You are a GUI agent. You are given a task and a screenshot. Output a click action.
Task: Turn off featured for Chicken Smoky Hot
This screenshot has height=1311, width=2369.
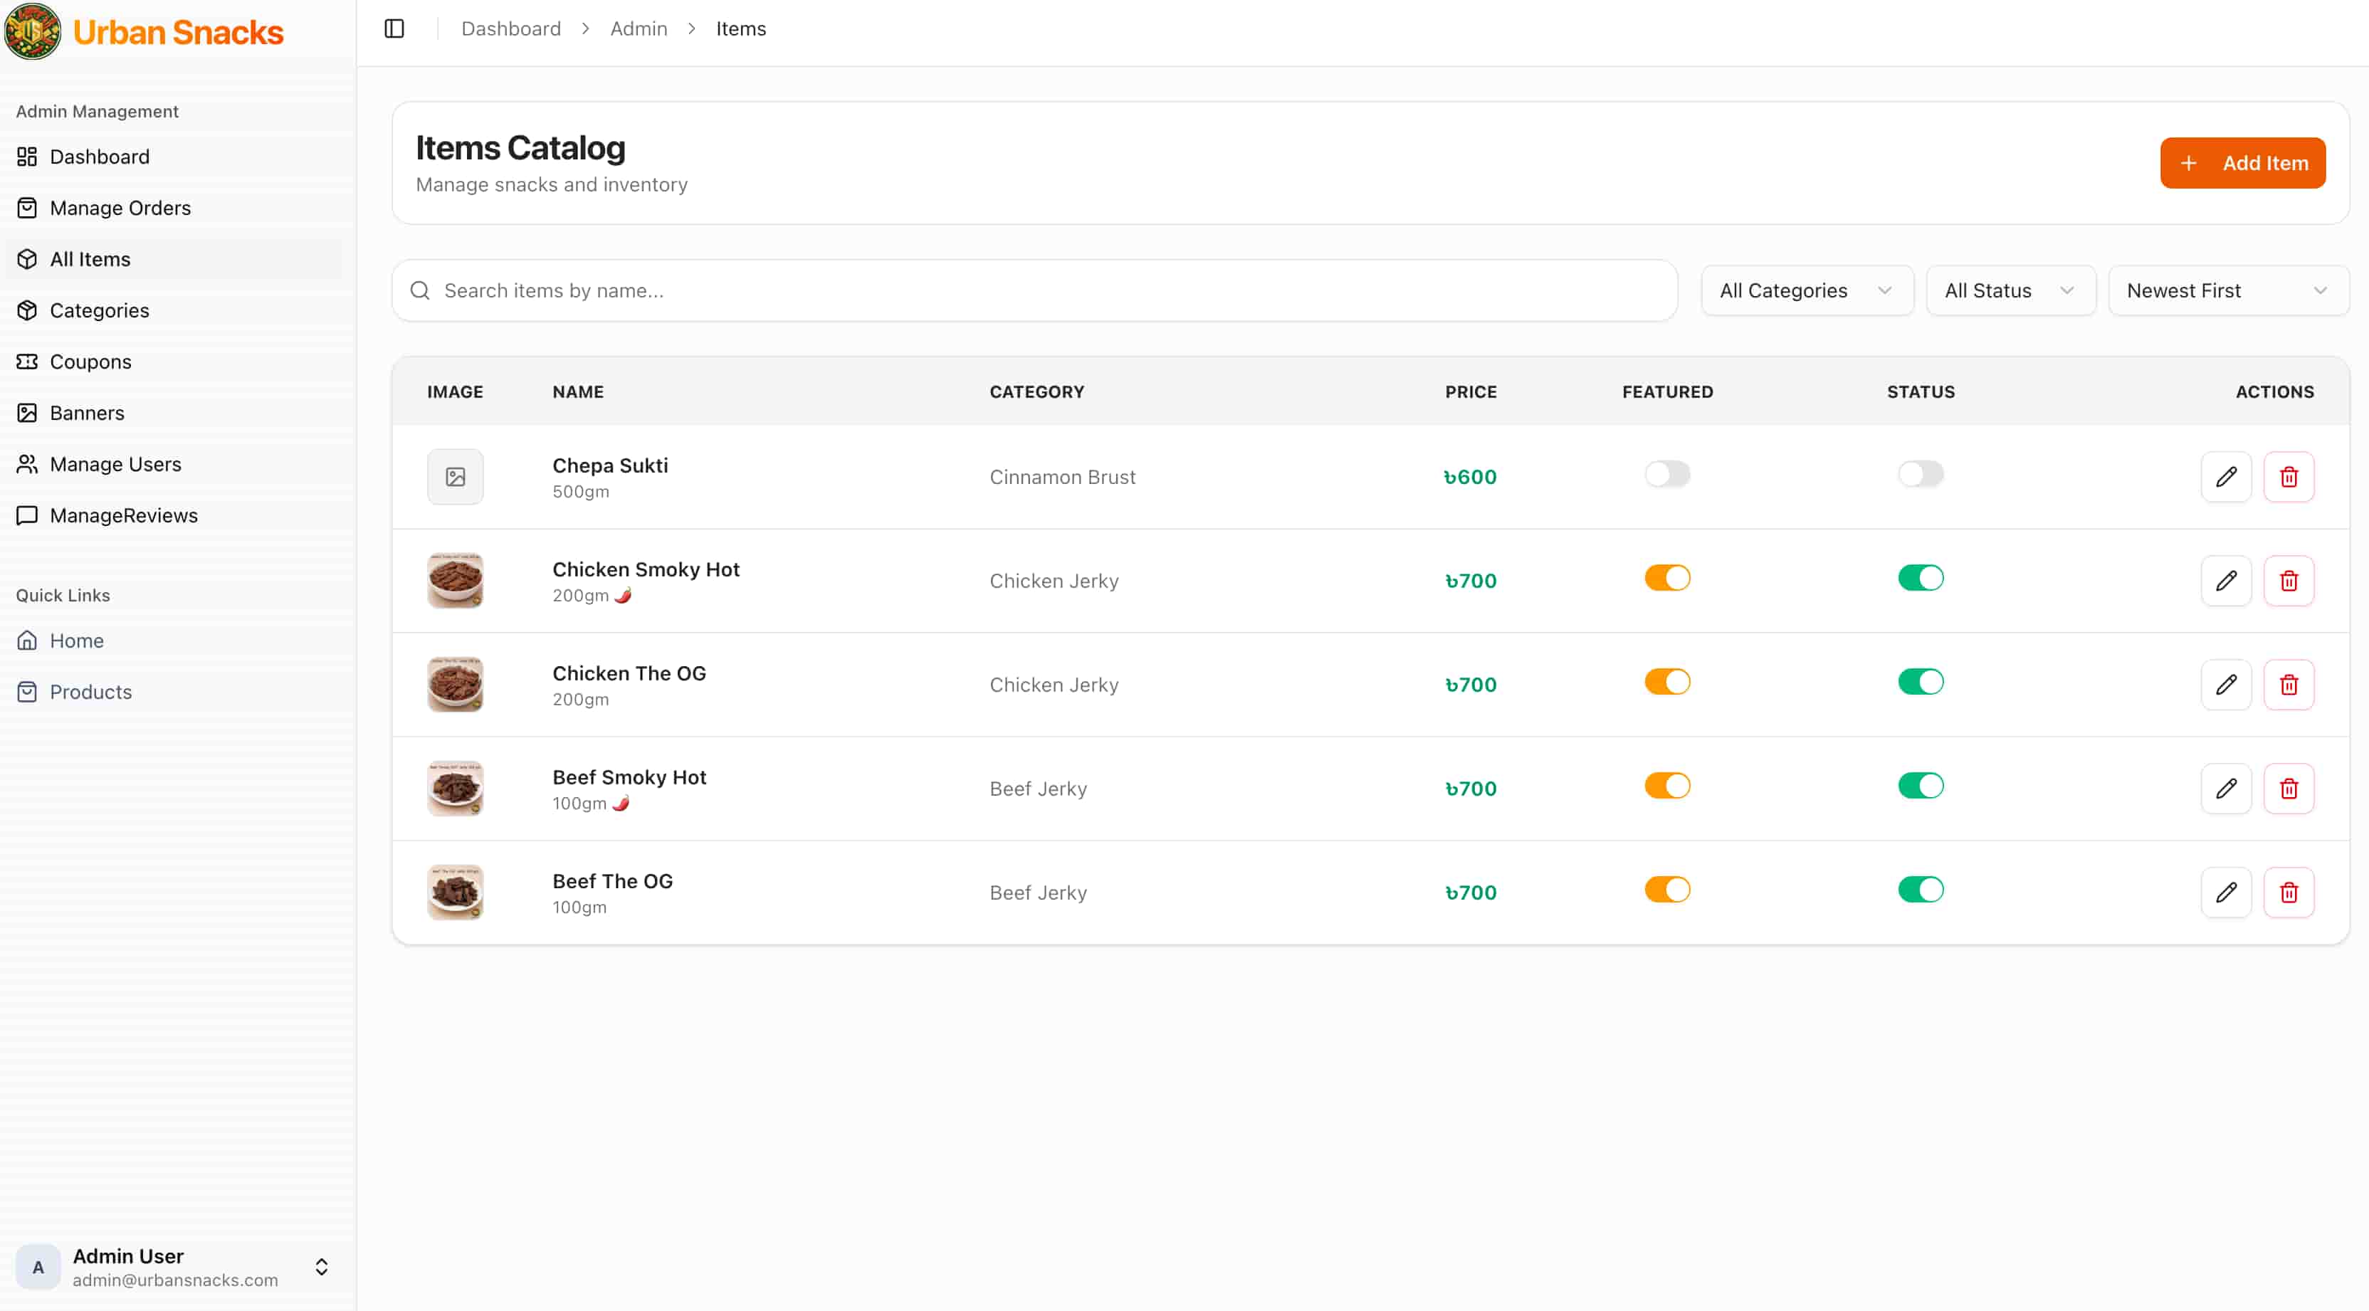tap(1667, 578)
